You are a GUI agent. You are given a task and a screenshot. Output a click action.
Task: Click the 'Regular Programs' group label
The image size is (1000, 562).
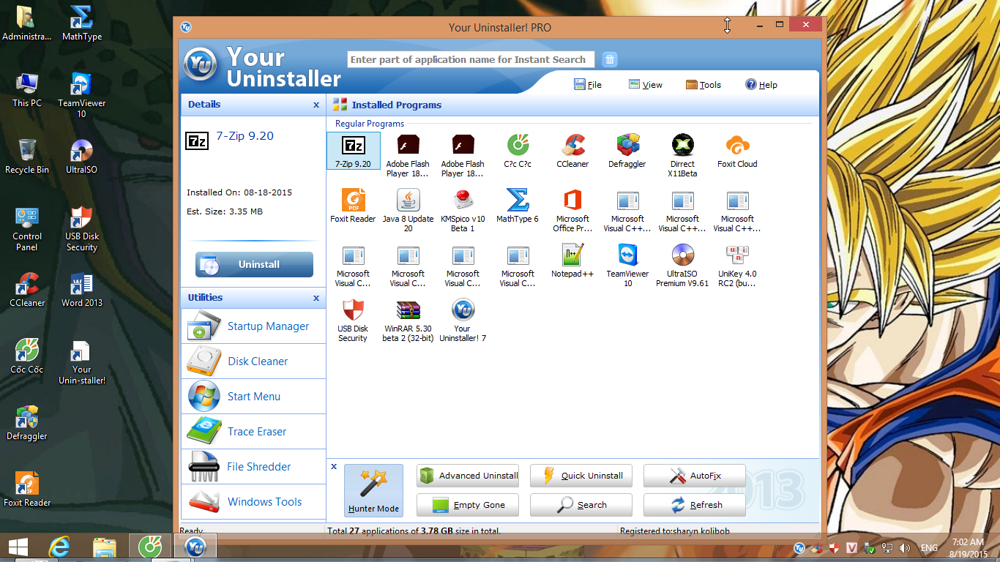click(x=370, y=124)
